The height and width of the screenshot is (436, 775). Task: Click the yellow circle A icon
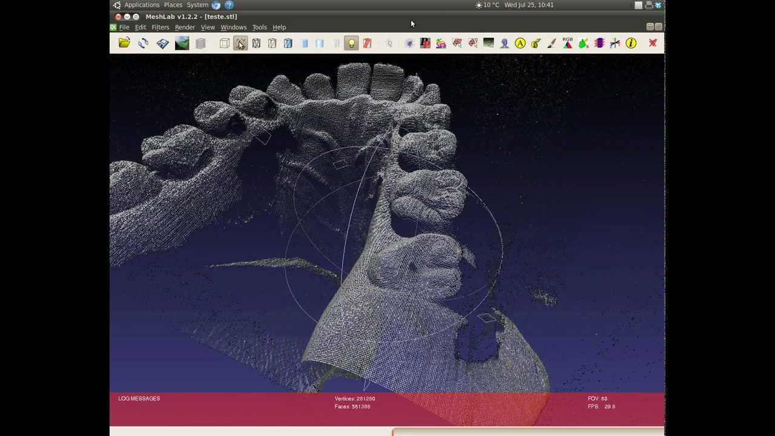tap(520, 43)
